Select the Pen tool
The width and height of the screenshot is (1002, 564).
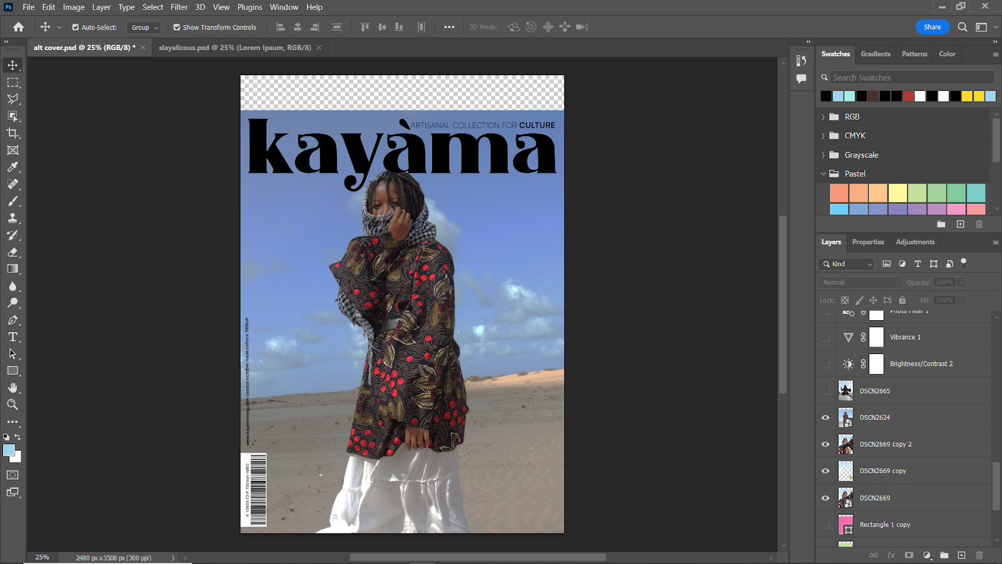13,320
